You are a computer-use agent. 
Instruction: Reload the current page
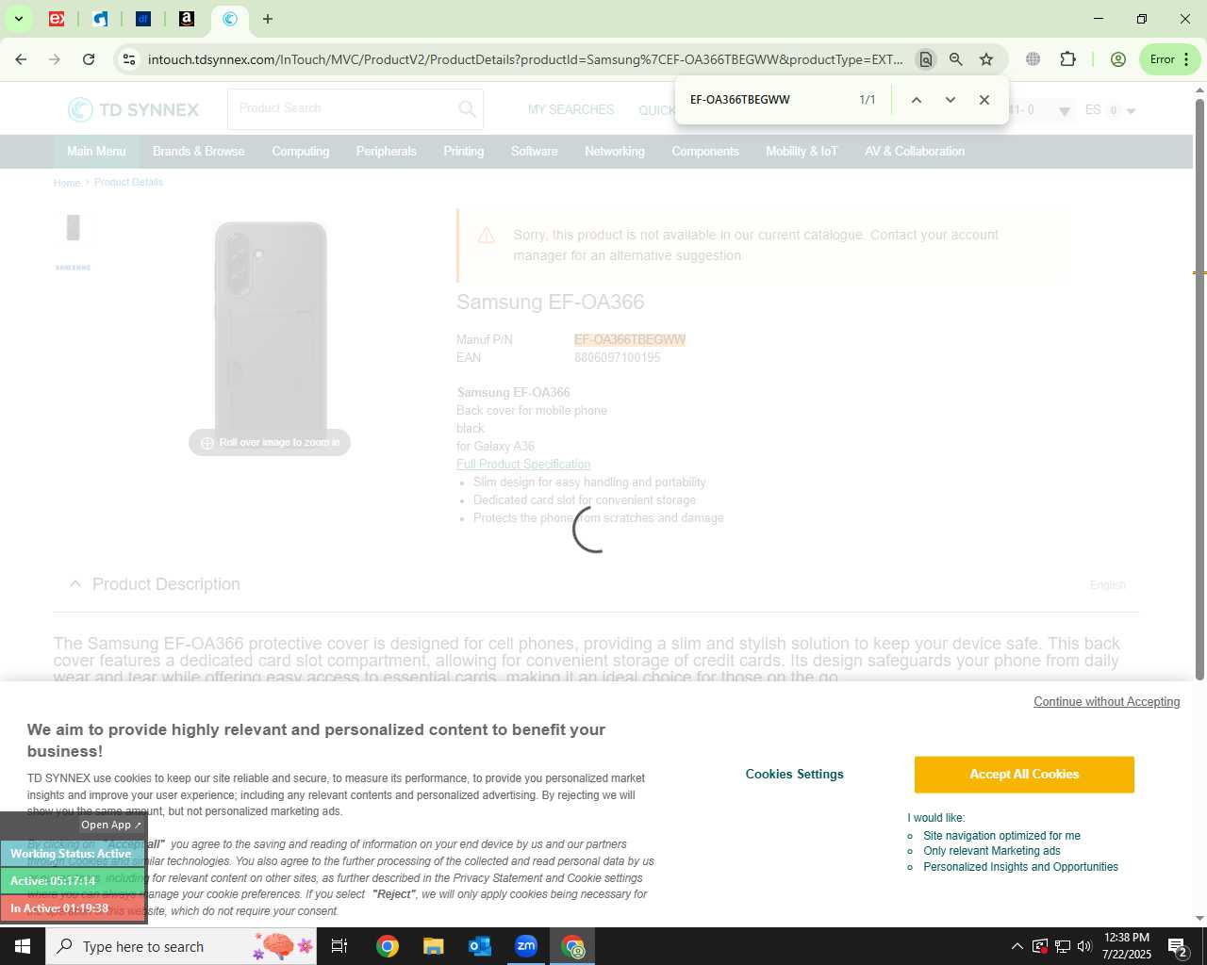pos(89,59)
